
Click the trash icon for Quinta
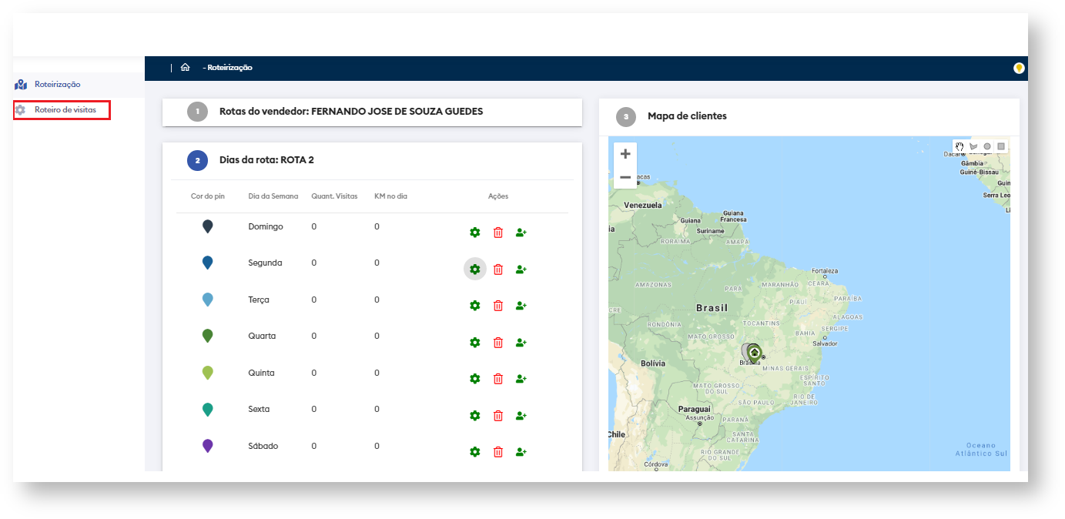point(498,379)
